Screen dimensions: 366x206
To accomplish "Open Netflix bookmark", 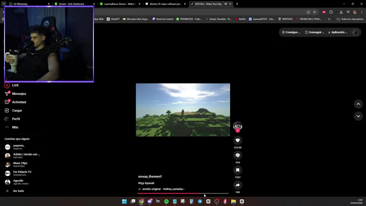I will click(240, 19).
